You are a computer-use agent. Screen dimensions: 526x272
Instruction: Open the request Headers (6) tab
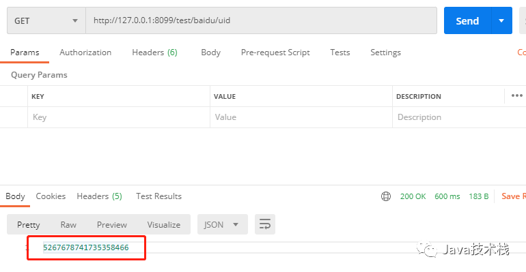point(154,52)
